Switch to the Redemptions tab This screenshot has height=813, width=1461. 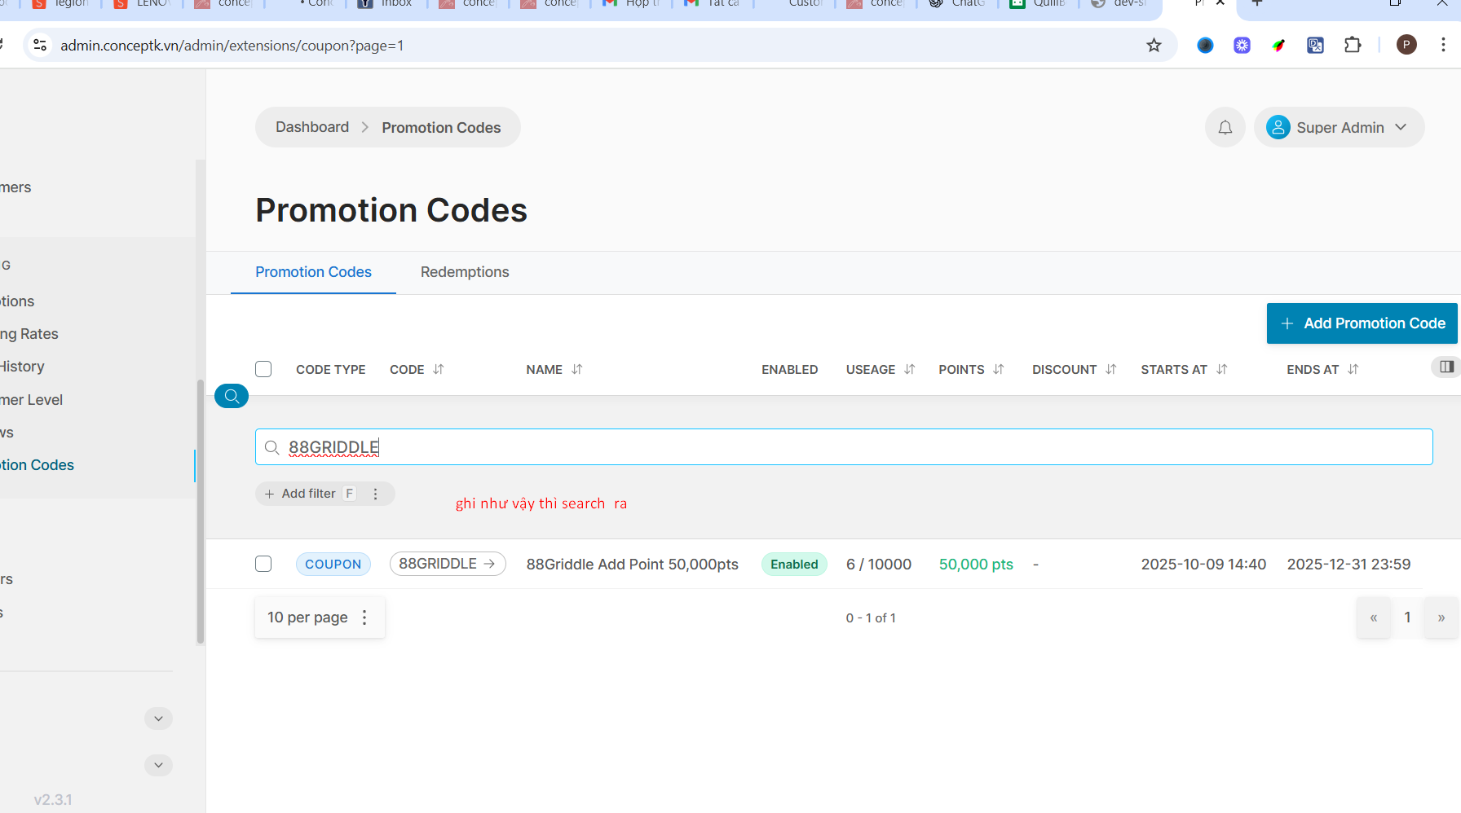[465, 272]
